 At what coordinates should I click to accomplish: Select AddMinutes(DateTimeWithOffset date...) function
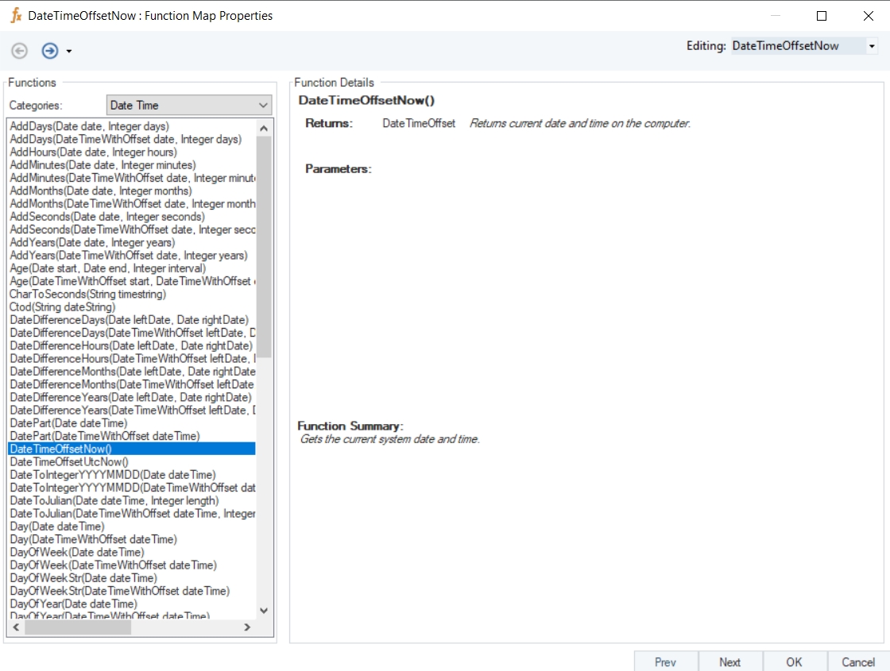[132, 178]
